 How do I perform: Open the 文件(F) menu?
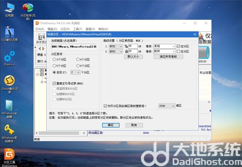(x=40, y=29)
